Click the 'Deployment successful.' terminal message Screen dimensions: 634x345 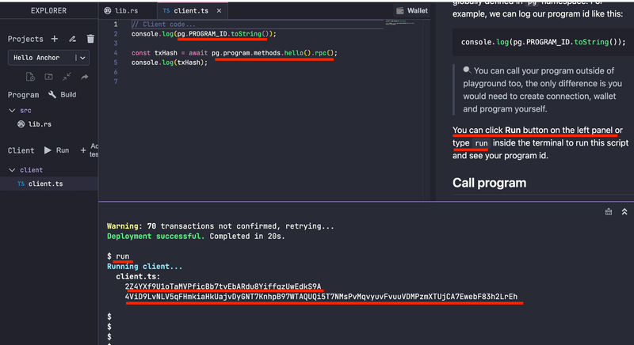click(155, 236)
